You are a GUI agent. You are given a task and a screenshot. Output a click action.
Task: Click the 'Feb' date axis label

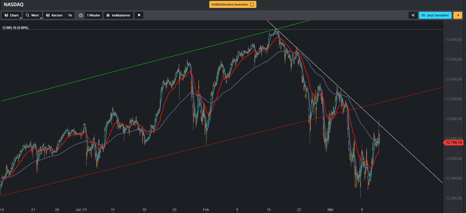click(206, 210)
